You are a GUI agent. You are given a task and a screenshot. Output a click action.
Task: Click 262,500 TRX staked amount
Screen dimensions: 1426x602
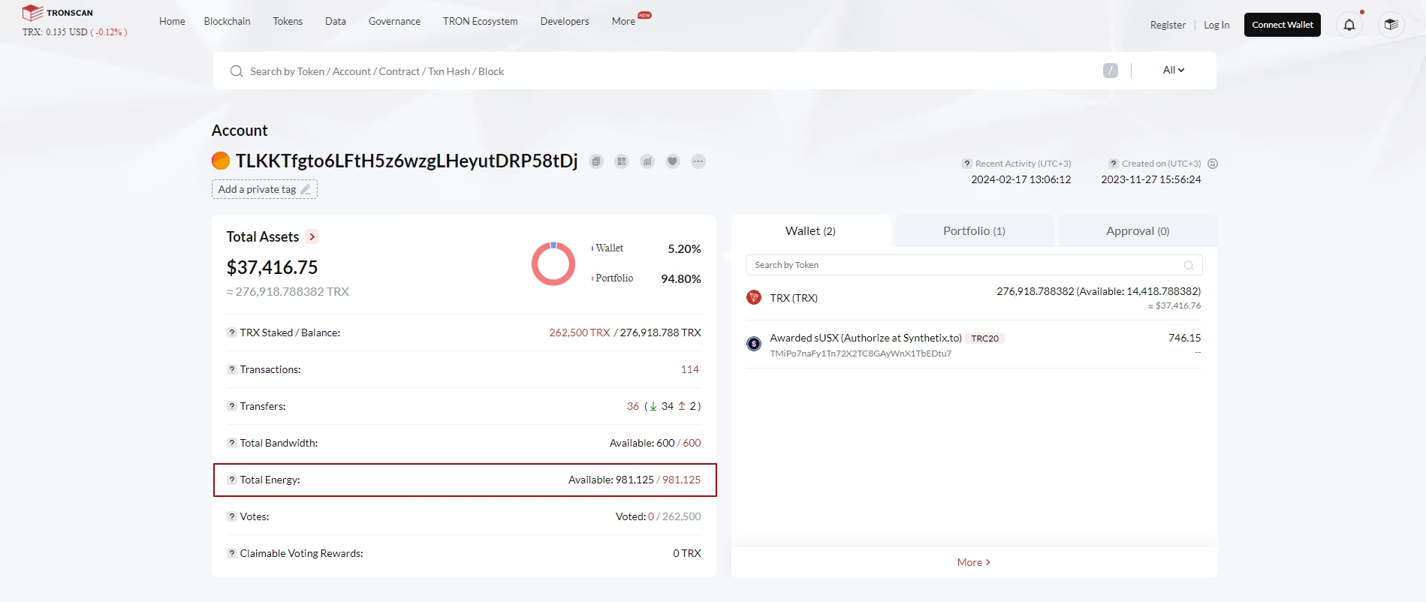[x=580, y=333]
